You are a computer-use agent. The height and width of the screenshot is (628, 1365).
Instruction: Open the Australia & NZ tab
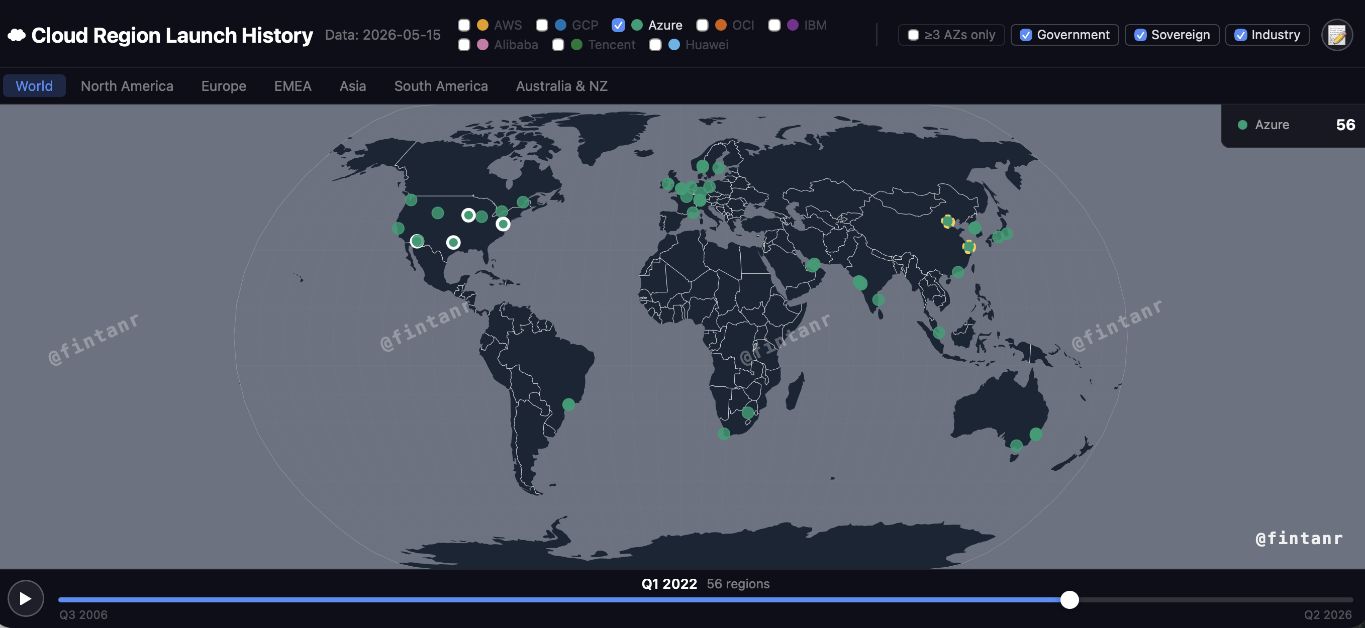coord(562,86)
